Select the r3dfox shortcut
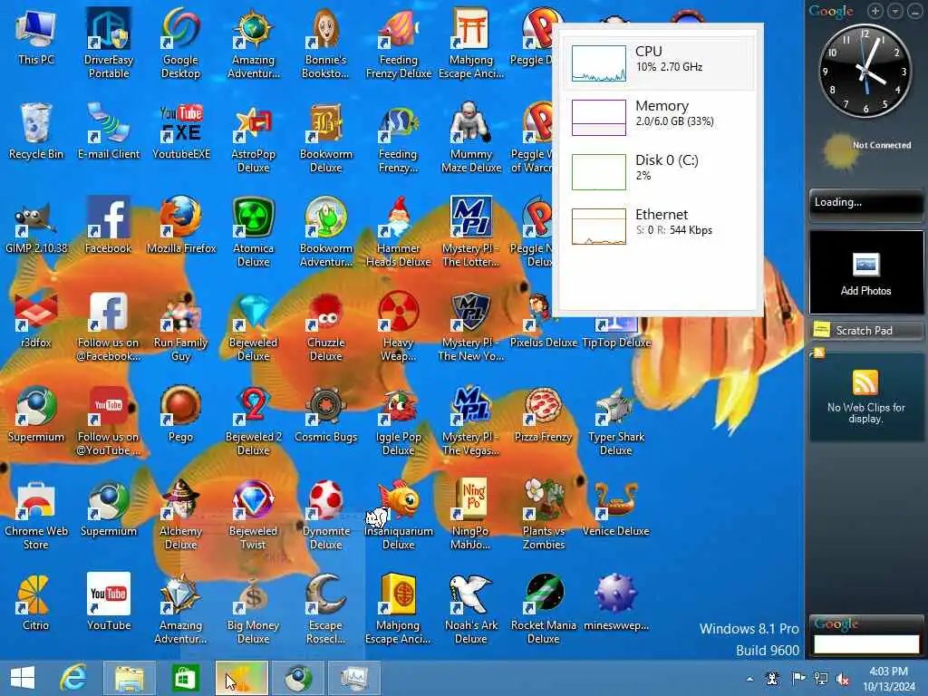The height and width of the screenshot is (696, 928). [36, 320]
